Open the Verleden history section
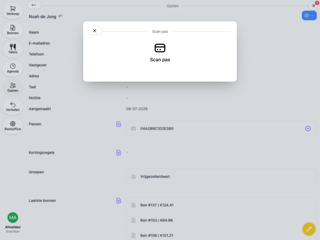This screenshot has width=320, height=240. (13, 107)
